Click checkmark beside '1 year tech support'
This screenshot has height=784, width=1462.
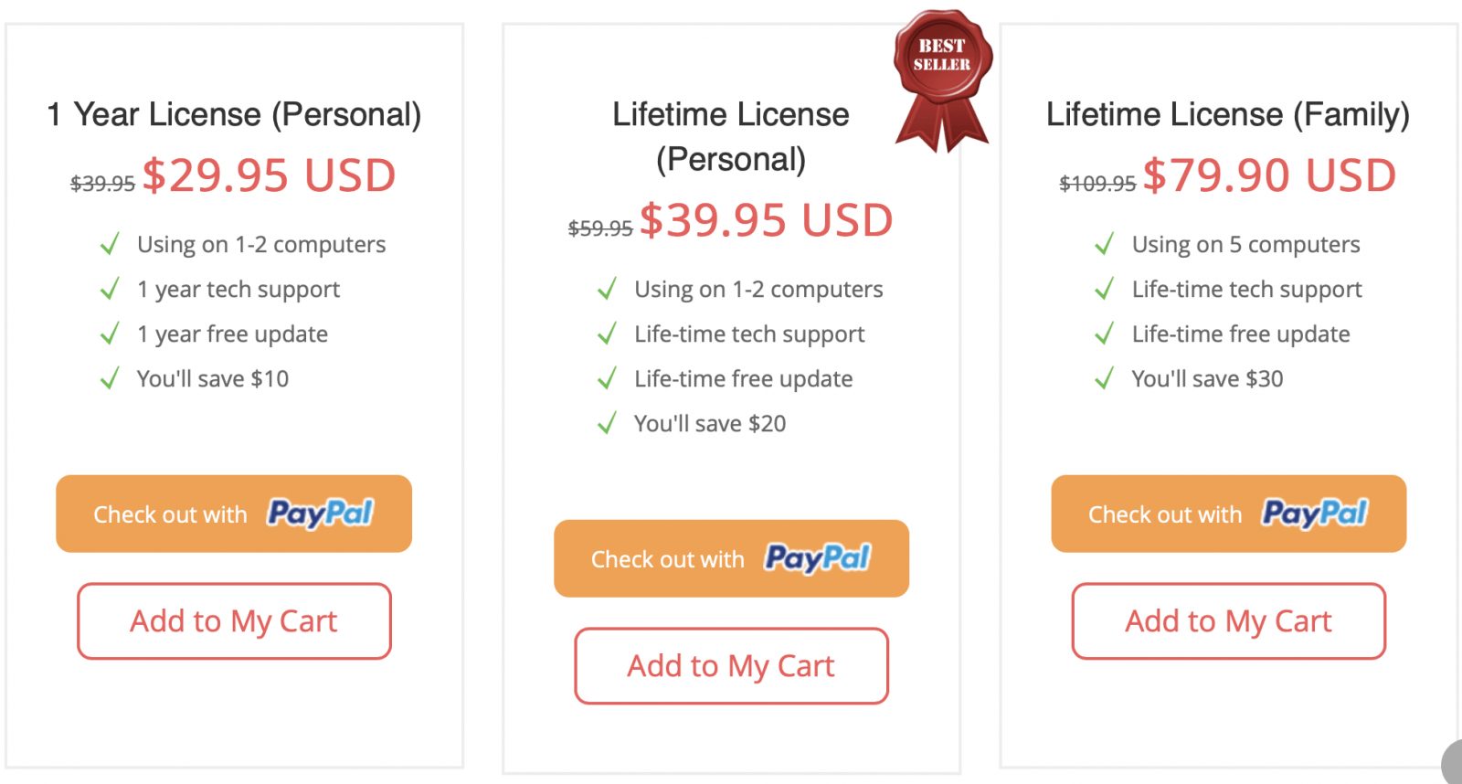point(110,289)
